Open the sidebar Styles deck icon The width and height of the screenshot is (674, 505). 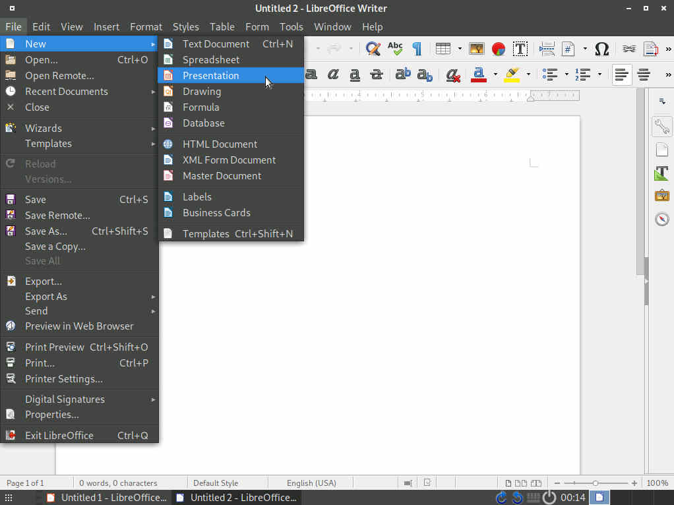[662, 173]
